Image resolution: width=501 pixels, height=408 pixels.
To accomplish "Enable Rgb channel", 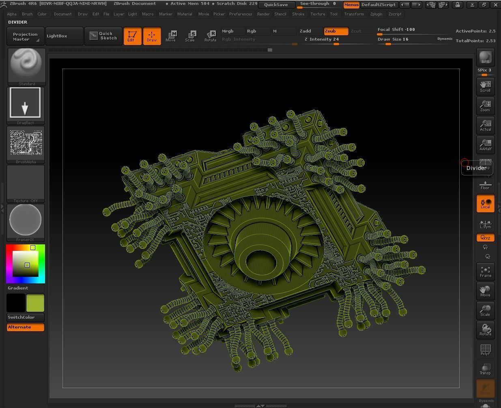I will 258,31.
